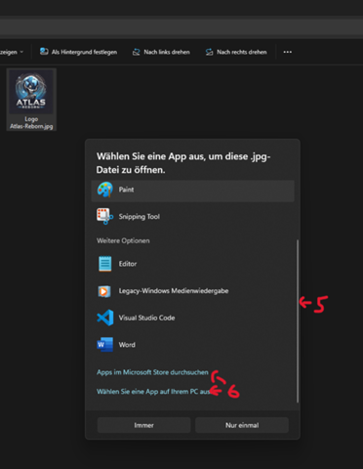
Task: Choose the Visual Studio Code icon
Action: [105, 318]
